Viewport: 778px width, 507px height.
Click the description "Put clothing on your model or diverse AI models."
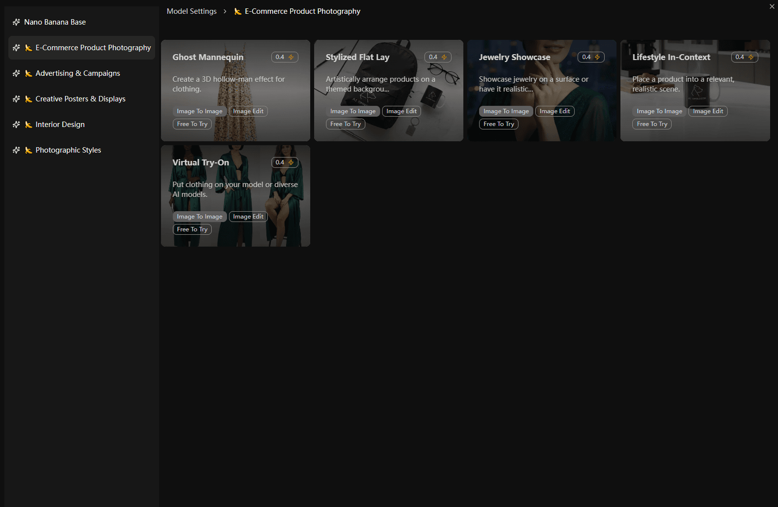[235, 190]
